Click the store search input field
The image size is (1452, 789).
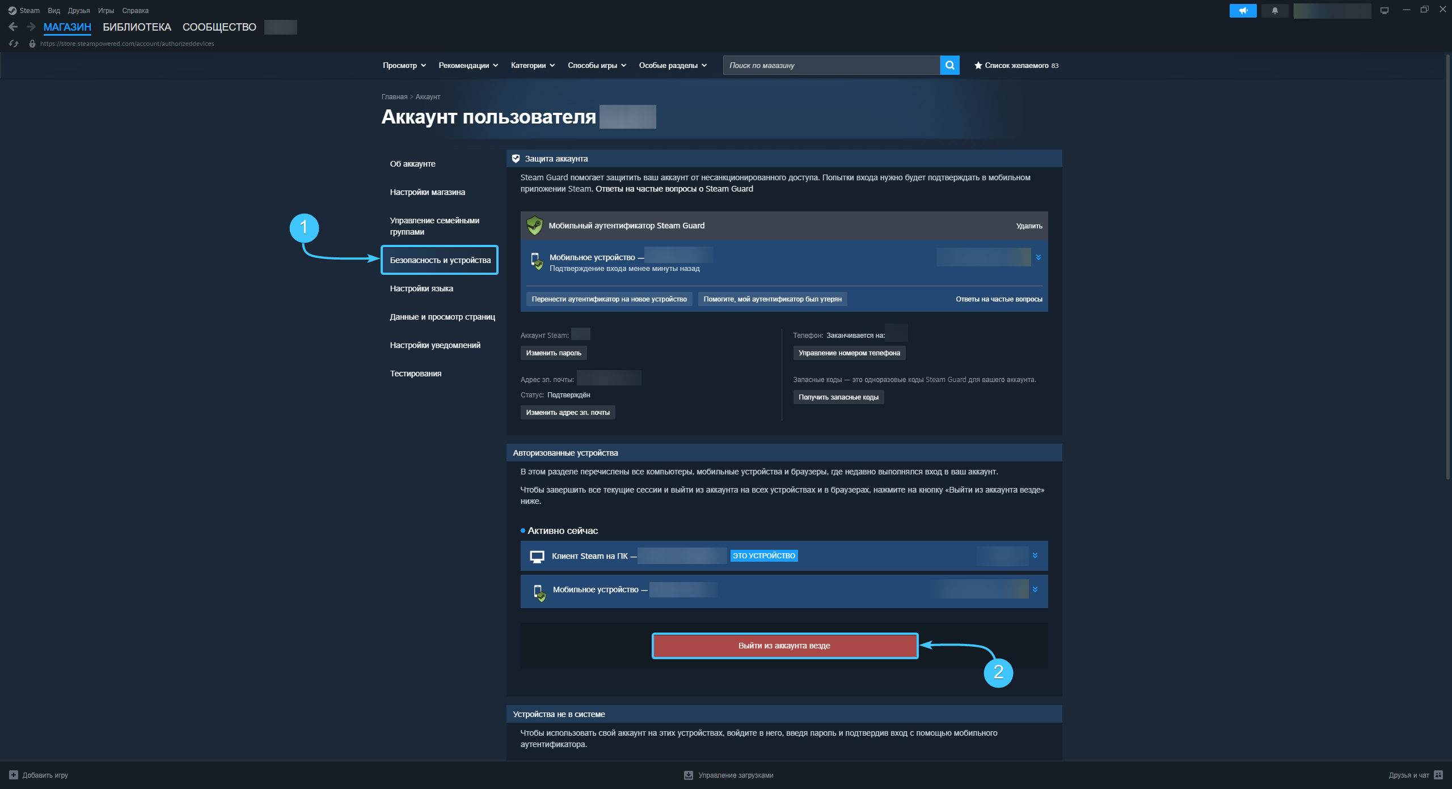(x=831, y=65)
